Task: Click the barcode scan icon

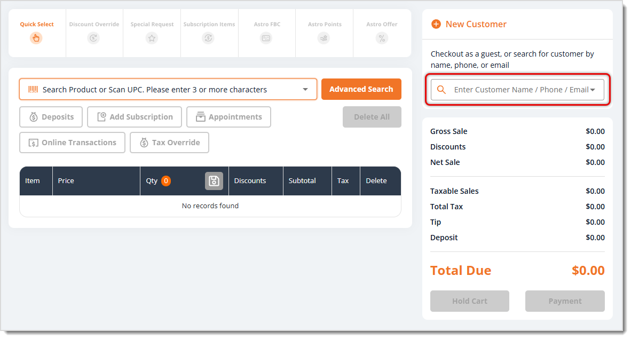Action: 33,89
